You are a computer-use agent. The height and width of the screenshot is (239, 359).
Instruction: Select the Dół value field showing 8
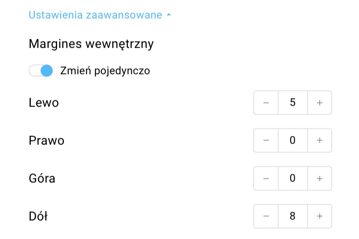[x=293, y=216]
